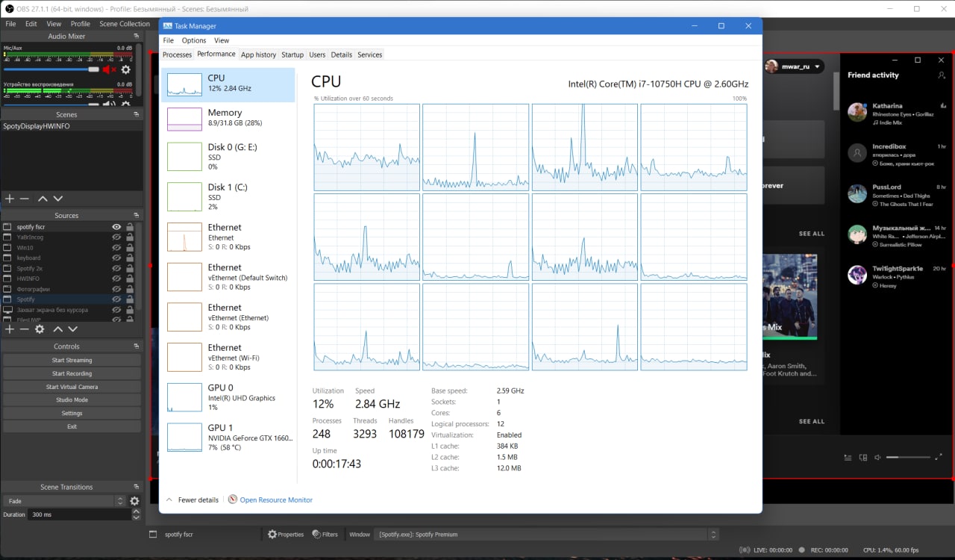Screen dimensions: 955x560
Task: Adjust Mic/Aux volume slider
Action: click(x=51, y=69)
